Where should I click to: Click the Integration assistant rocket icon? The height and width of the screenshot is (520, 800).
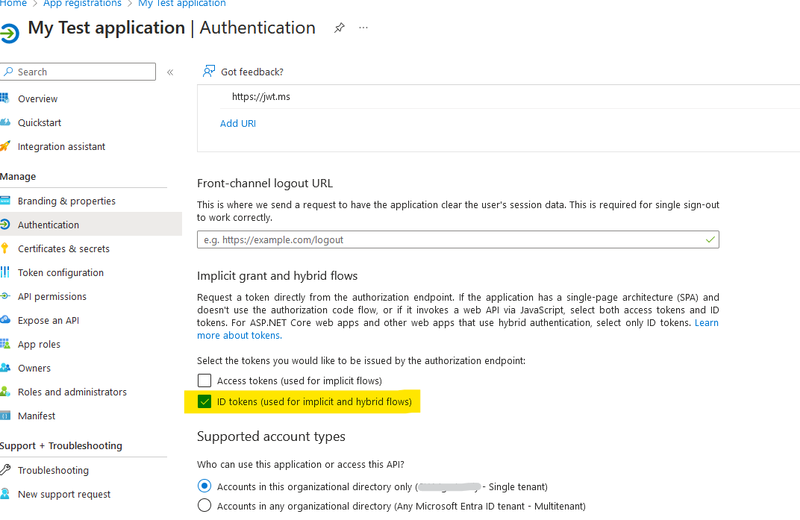[4, 146]
